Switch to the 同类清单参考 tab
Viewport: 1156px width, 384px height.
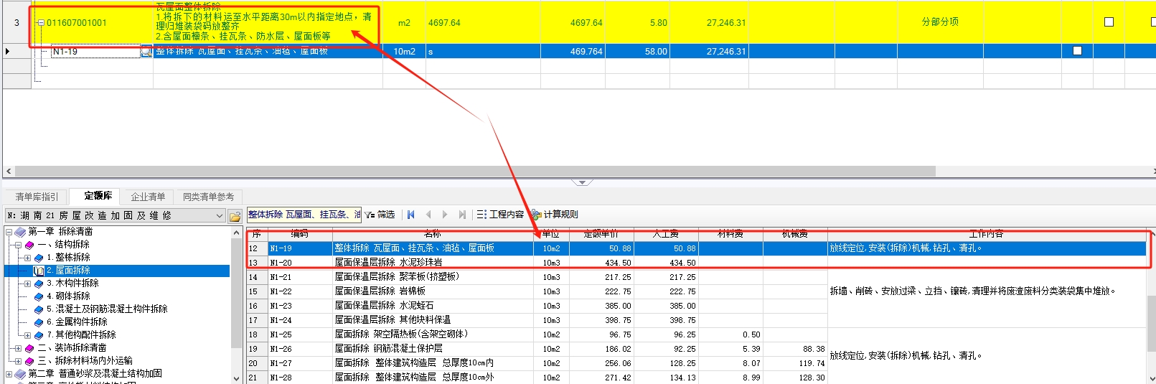(x=208, y=197)
